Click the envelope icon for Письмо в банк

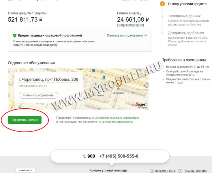[x=152, y=171]
